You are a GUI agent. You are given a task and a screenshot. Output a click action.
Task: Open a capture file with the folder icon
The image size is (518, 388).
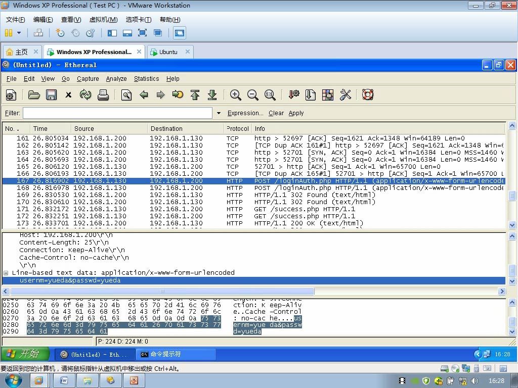point(34,95)
